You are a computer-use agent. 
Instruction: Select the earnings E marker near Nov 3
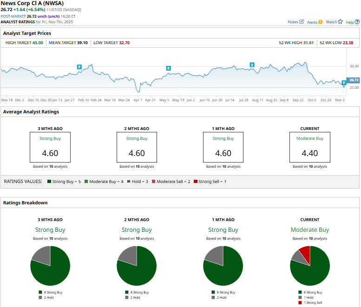coord(344,83)
